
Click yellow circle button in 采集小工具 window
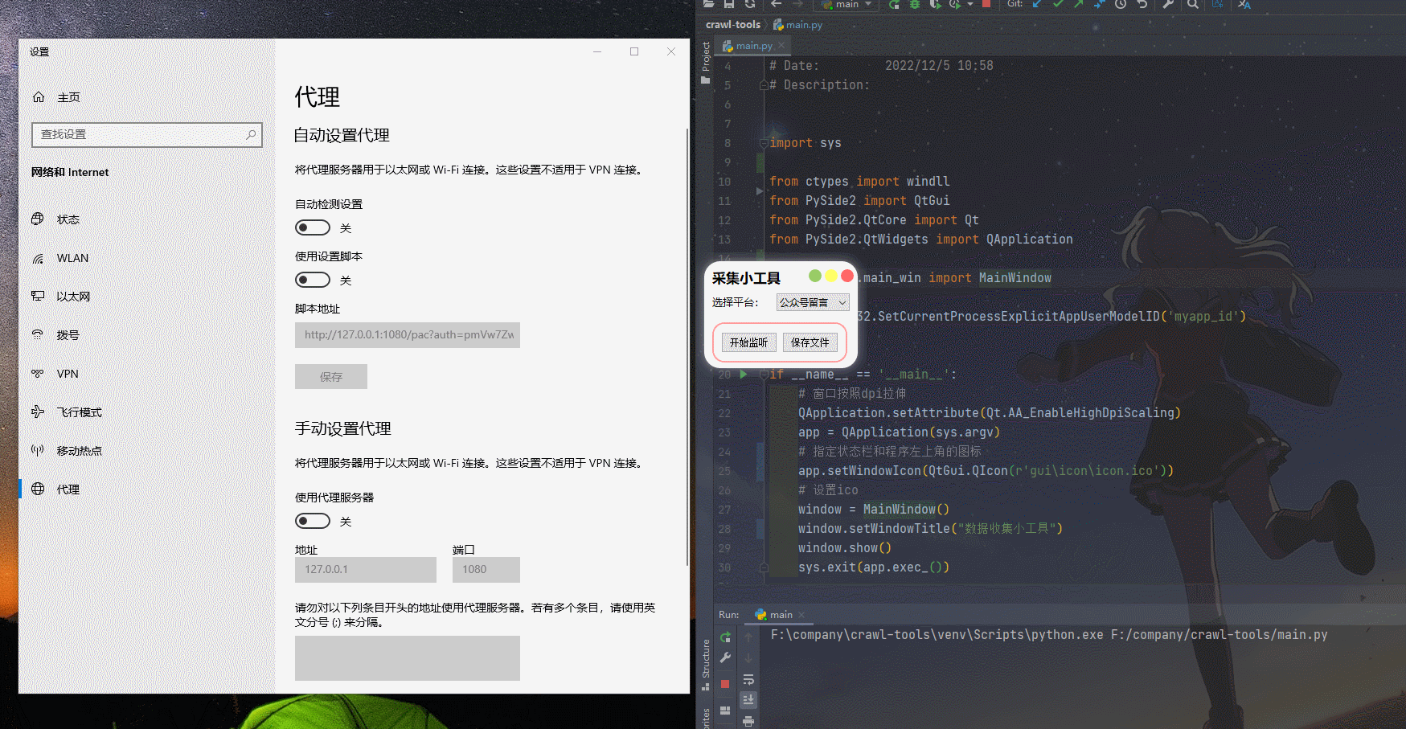831,276
